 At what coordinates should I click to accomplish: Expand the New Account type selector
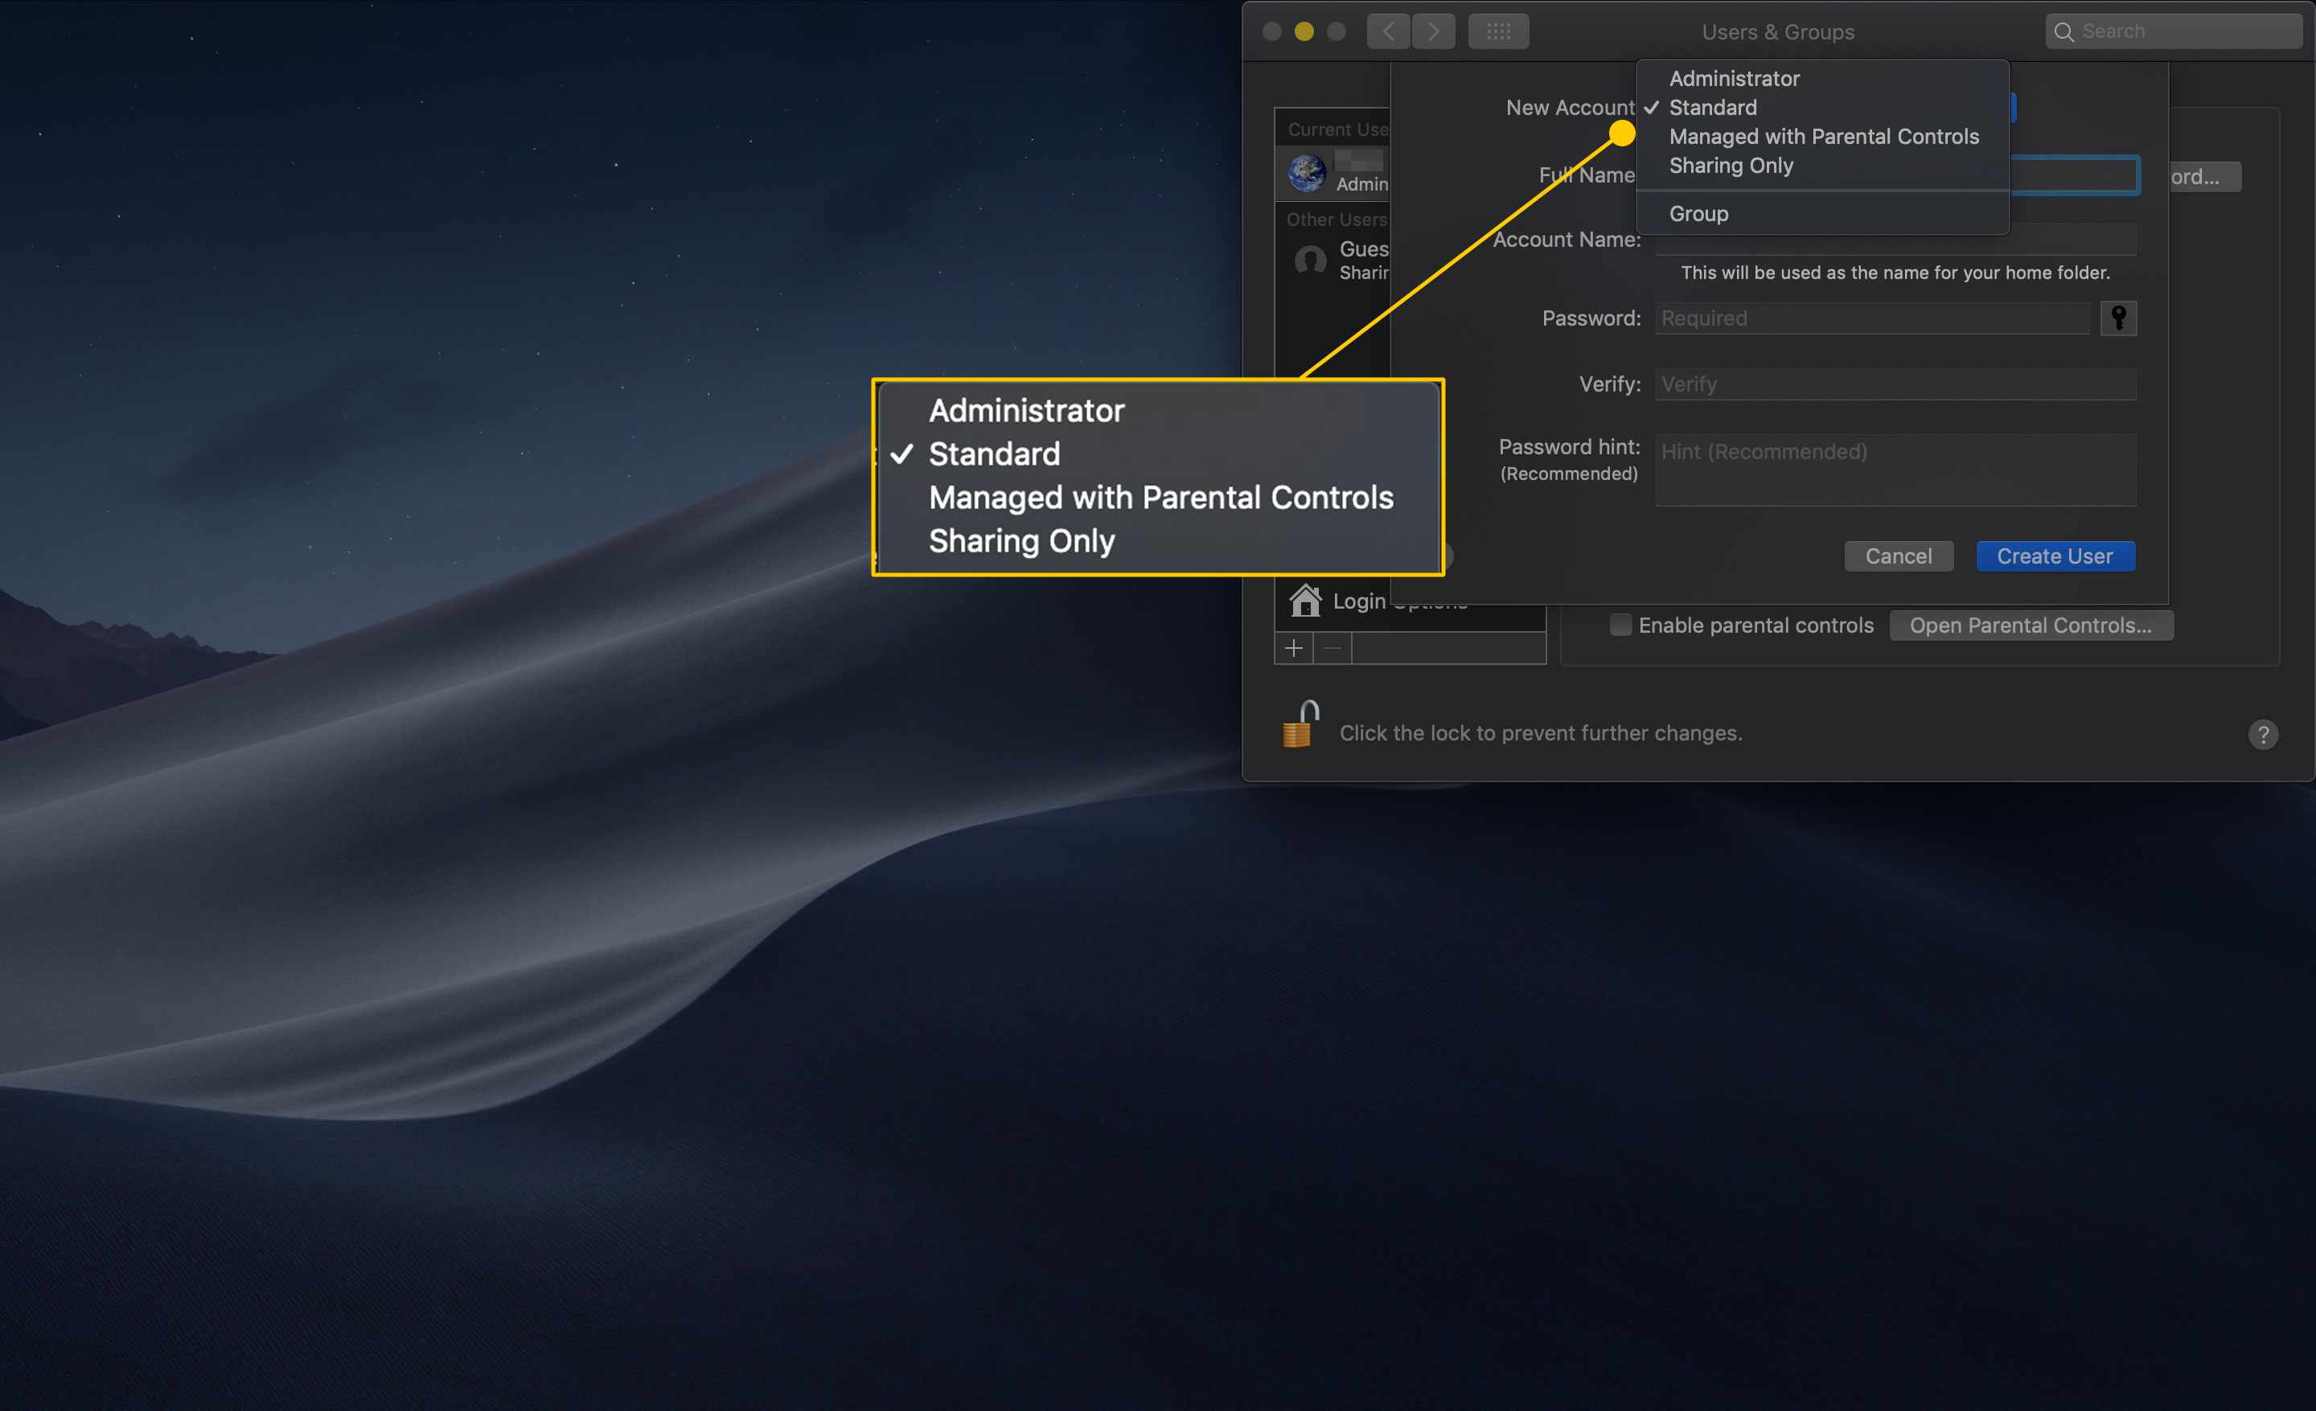pyautogui.click(x=1820, y=108)
